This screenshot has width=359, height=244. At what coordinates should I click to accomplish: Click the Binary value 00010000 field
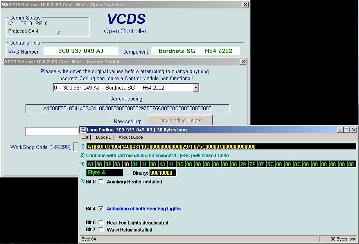163,173
